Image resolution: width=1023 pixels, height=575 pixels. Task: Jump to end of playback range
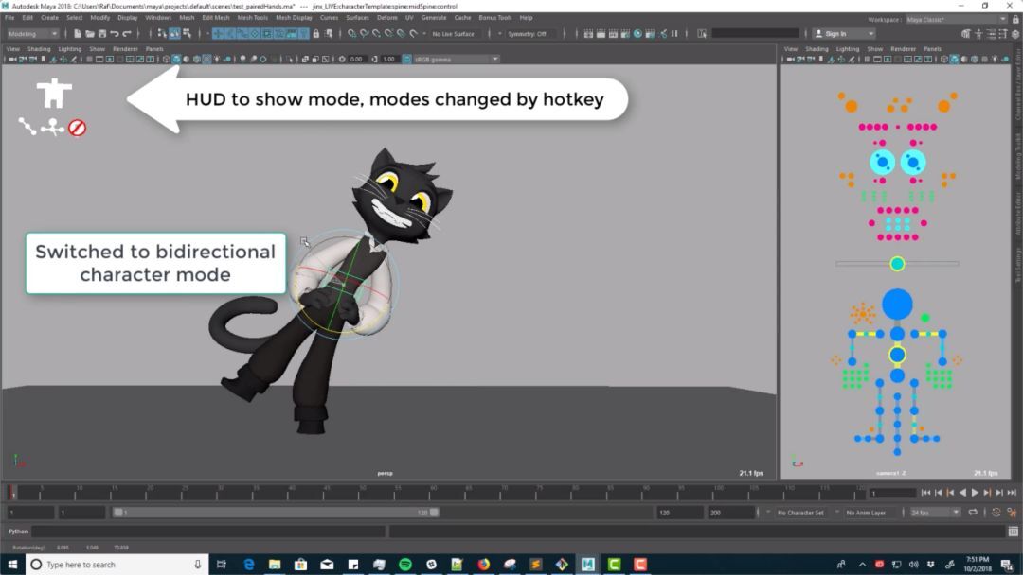click(1012, 493)
